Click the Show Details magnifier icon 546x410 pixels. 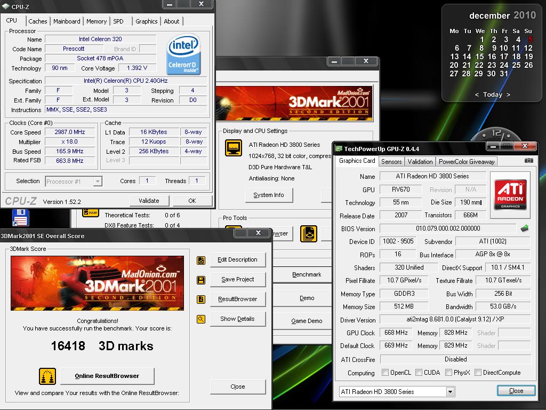pyautogui.click(x=201, y=319)
